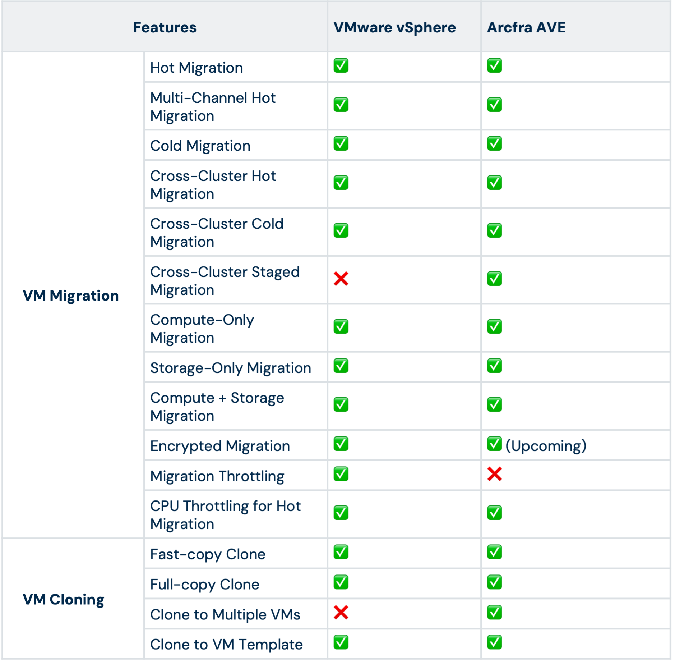Viewport: 675px width, 664px height.
Task: Click the (Upcoming) text in Encrypted Migration row
Action: click(546, 446)
